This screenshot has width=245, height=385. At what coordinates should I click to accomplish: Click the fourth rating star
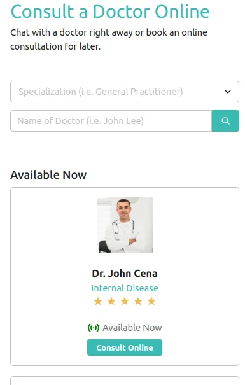click(138, 301)
